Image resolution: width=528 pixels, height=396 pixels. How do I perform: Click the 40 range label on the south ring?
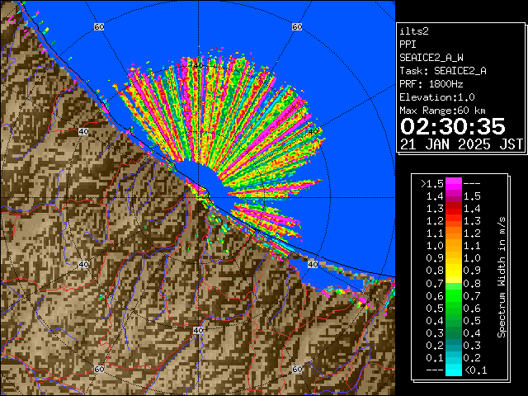pos(198,330)
